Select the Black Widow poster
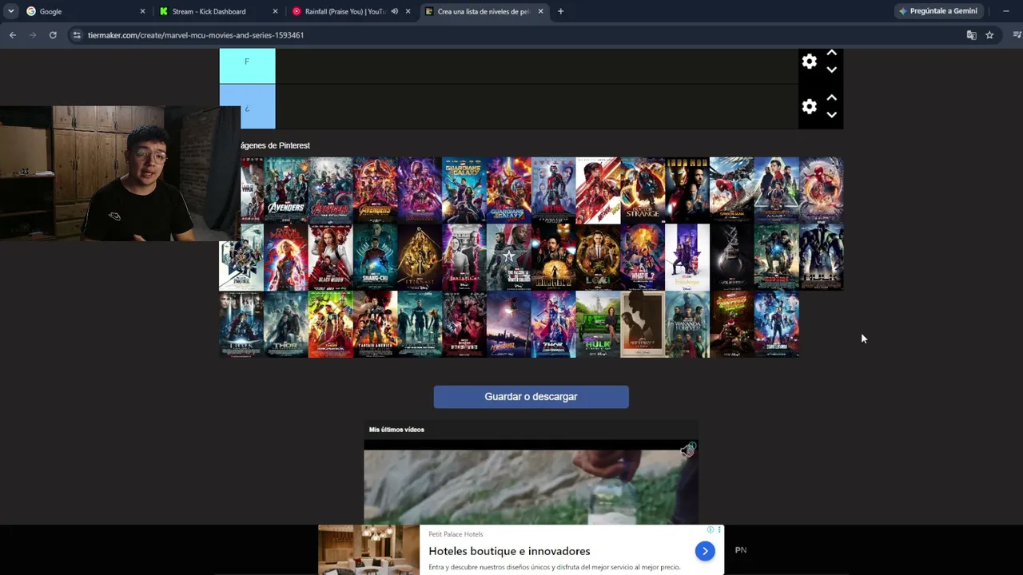 pyautogui.click(x=330, y=257)
